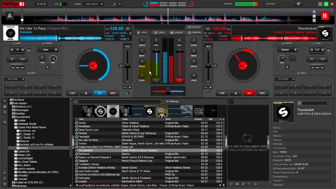Play preview in info panel
The height and width of the screenshot is (189, 336).
pos(300,103)
